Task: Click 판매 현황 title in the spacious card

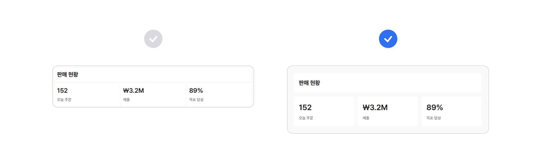Action: tap(309, 83)
